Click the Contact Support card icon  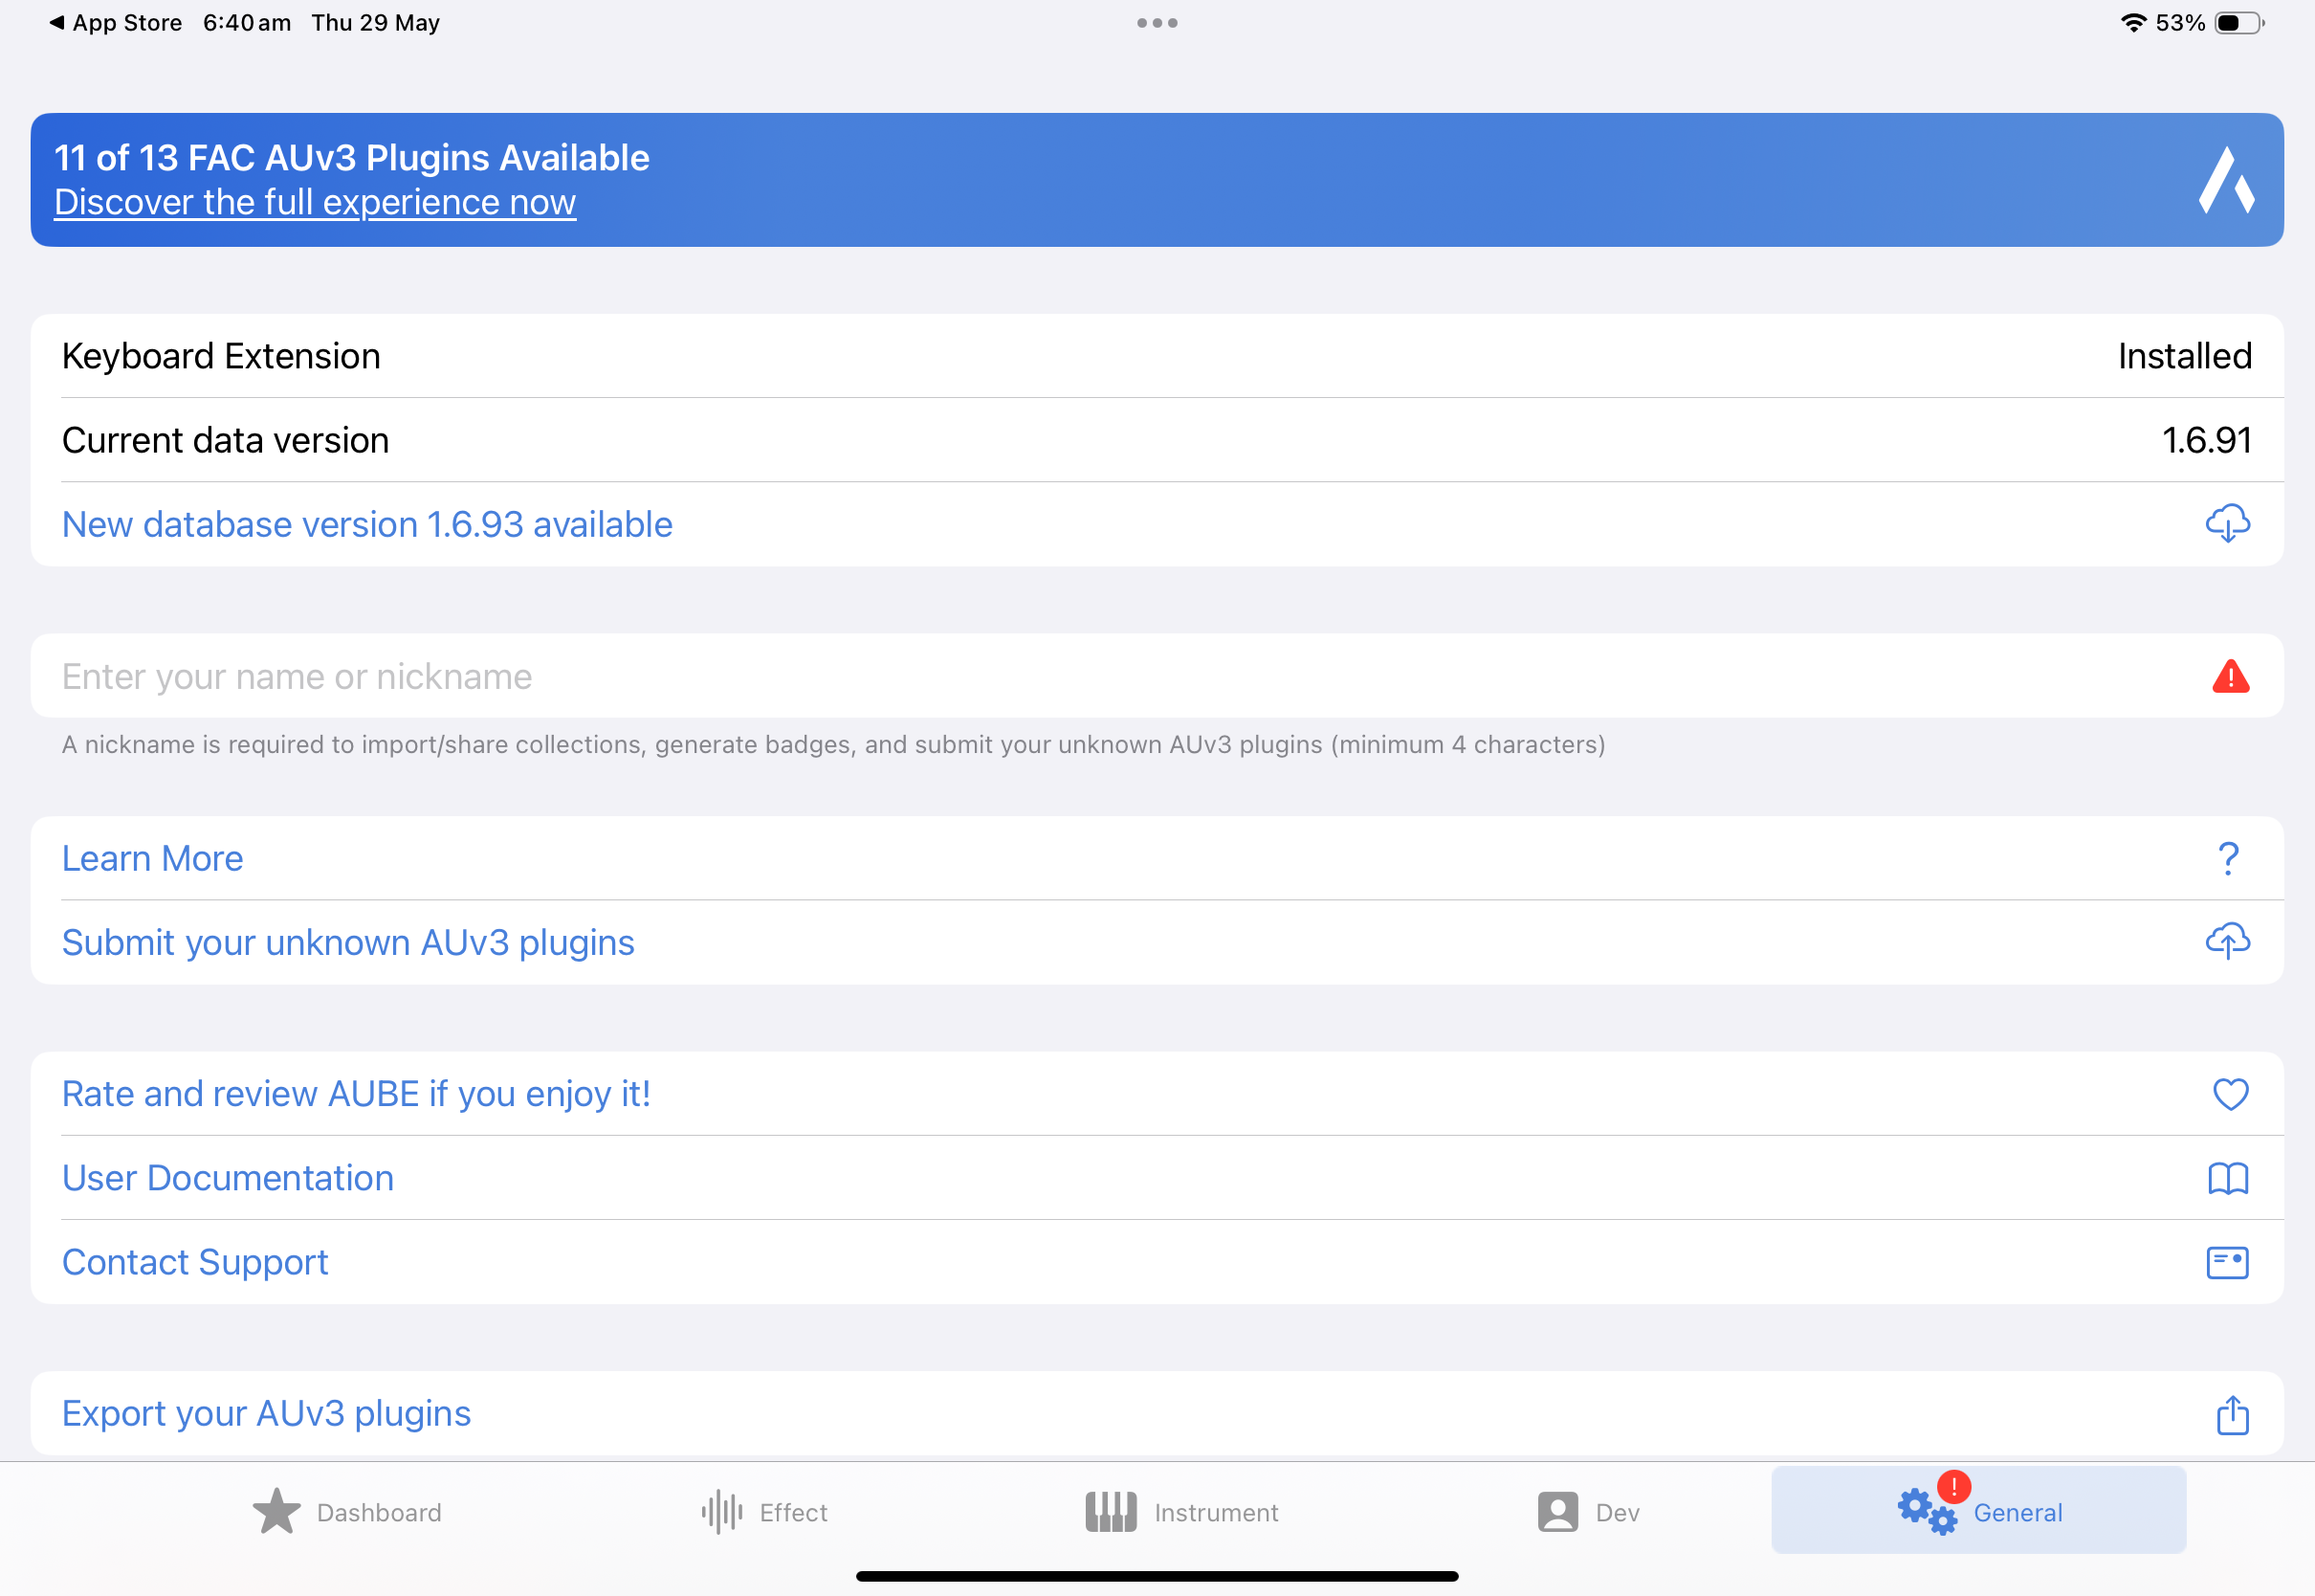point(2227,1262)
